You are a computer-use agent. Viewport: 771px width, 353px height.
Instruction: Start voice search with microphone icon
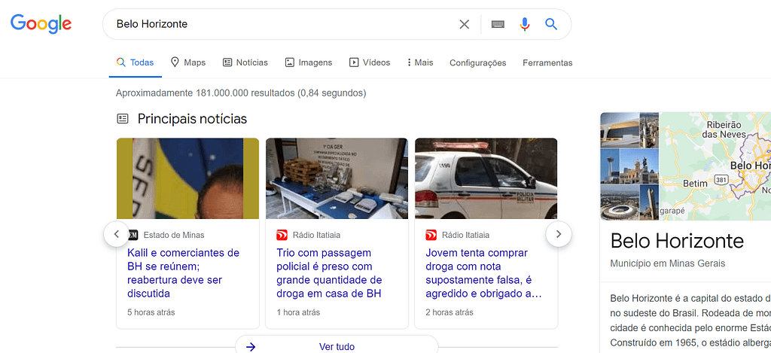pos(525,24)
